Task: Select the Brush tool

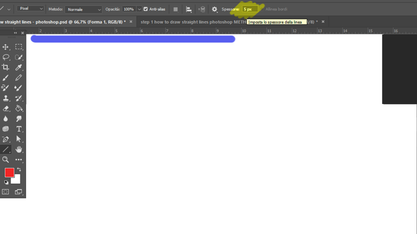Action: (x=6, y=78)
